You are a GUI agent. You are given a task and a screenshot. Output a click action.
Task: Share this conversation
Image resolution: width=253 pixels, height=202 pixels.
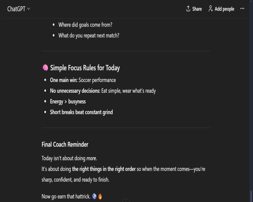point(194,9)
